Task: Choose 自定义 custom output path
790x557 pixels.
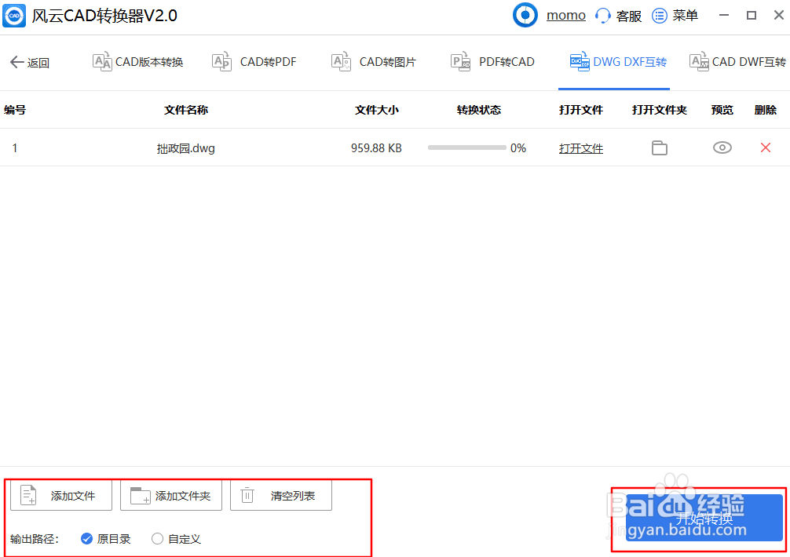Action: [x=157, y=539]
